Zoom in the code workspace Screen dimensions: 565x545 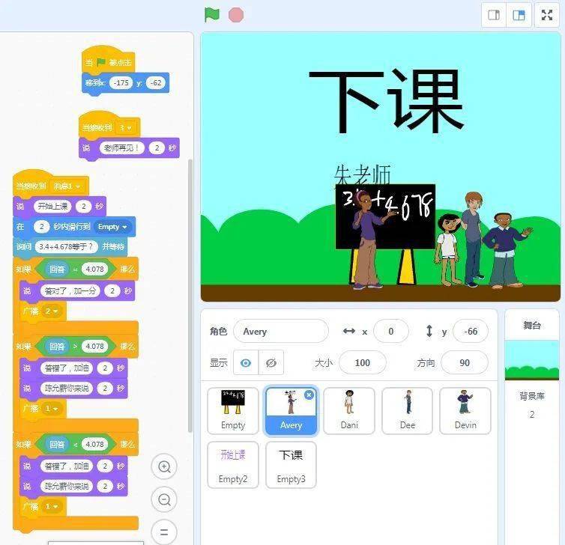point(163,466)
